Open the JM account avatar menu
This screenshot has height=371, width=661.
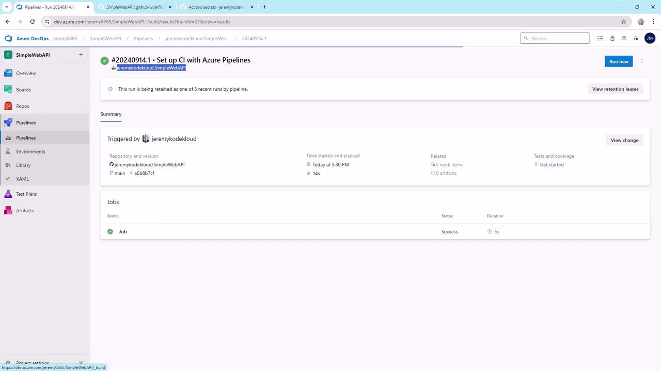tap(650, 38)
